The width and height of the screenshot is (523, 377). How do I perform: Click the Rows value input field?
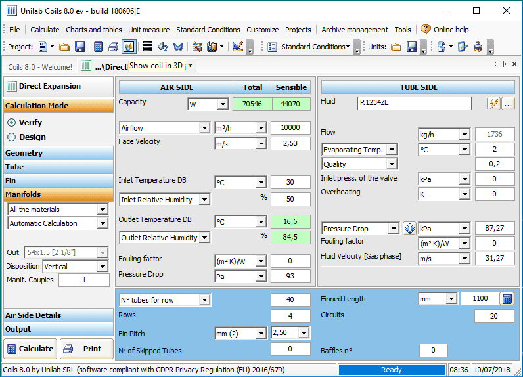pos(290,315)
